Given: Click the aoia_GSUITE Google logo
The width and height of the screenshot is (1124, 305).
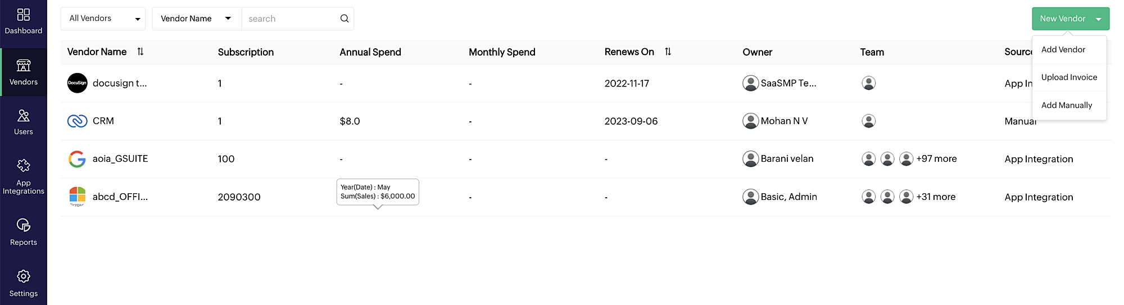Looking at the screenshot, I should pos(77,159).
